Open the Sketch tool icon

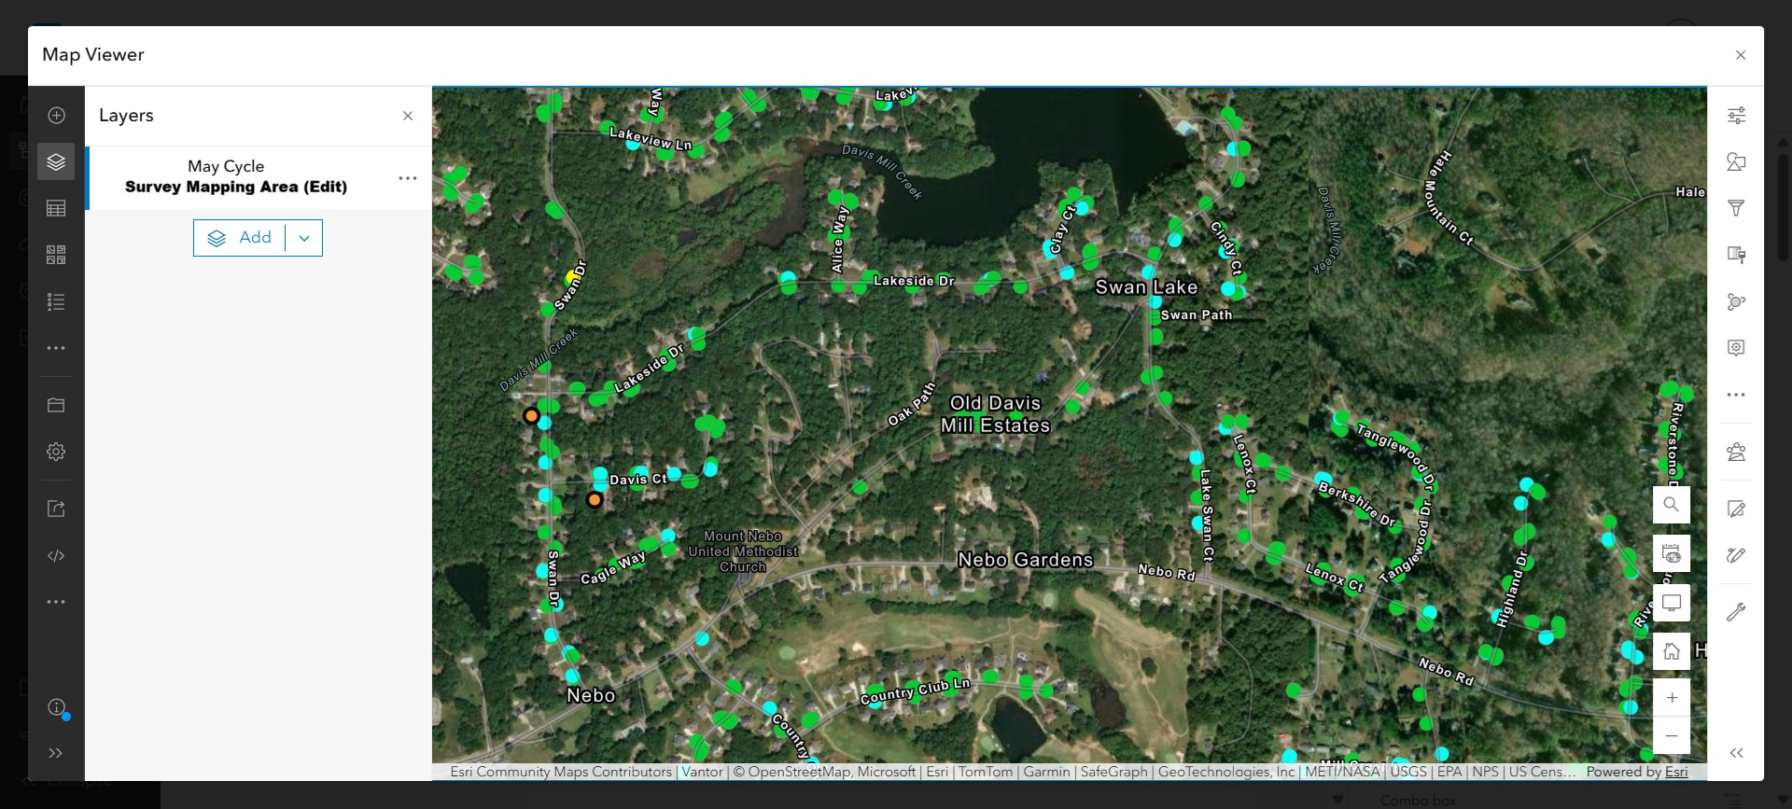click(x=1736, y=555)
